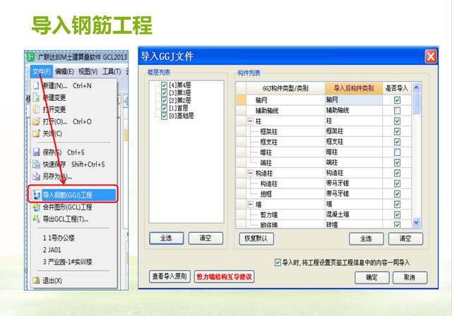Open the 视图(V) menu

[x=88, y=71]
